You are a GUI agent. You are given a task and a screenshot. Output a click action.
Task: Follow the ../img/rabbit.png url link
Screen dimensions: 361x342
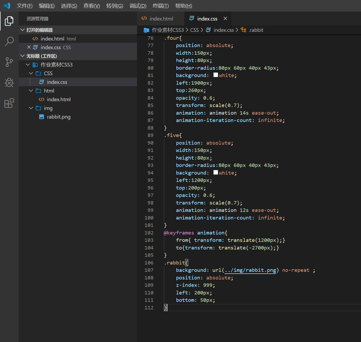250,270
